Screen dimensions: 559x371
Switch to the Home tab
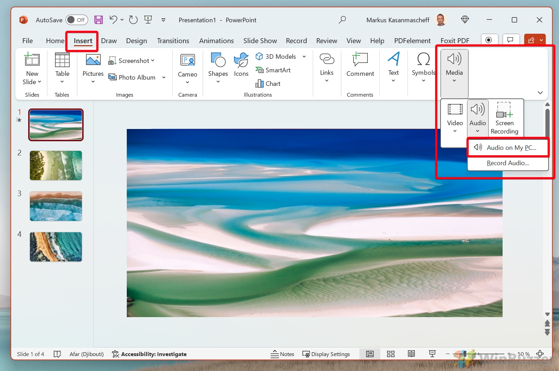[55, 41]
